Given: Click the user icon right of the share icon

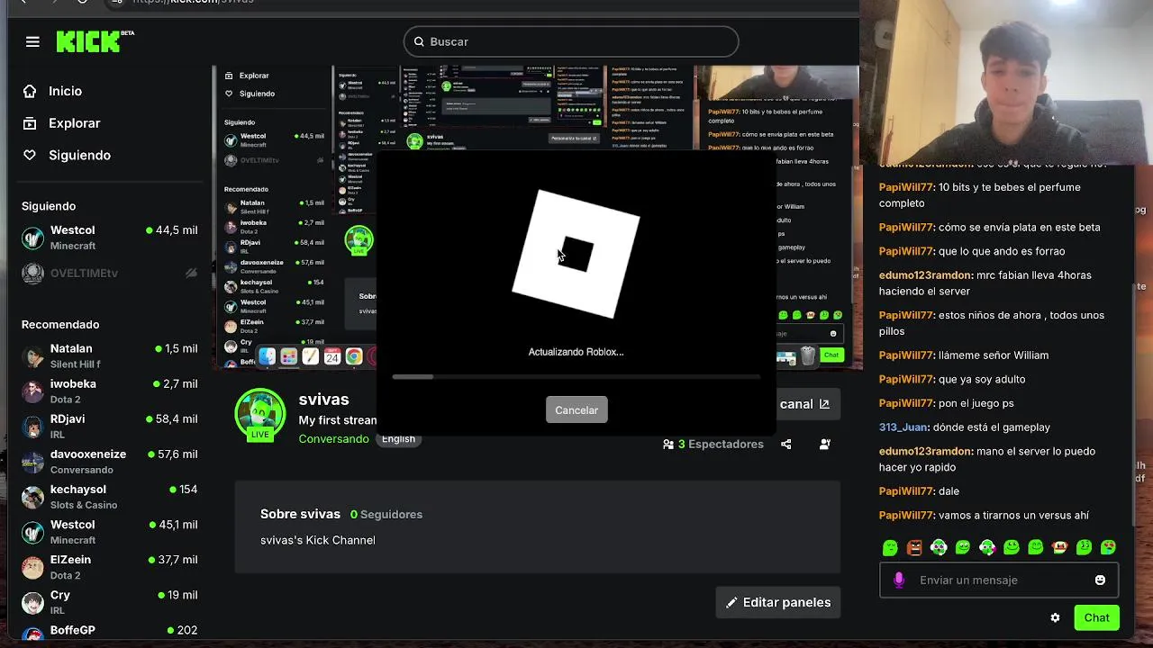Looking at the screenshot, I should (x=824, y=444).
